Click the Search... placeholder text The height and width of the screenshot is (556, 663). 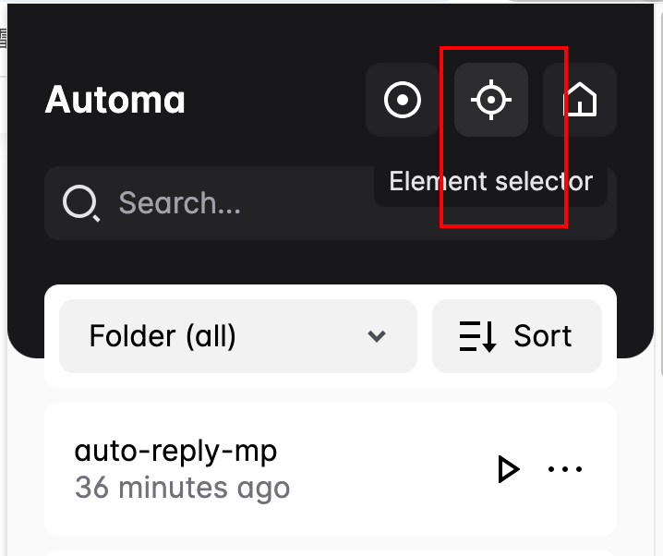[x=180, y=203]
